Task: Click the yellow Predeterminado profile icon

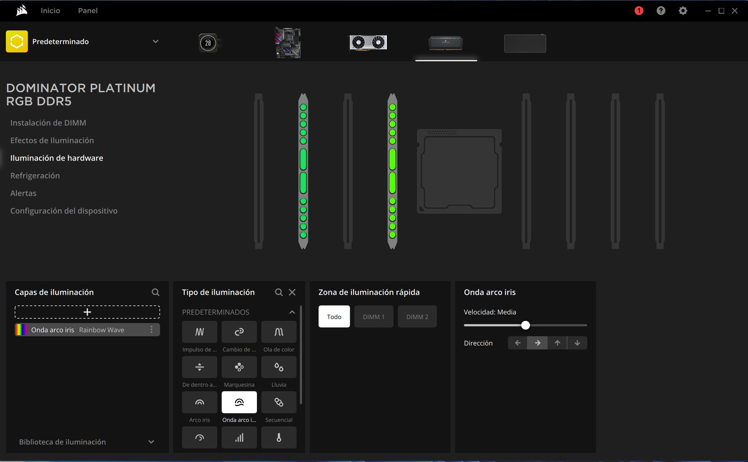Action: pos(17,41)
